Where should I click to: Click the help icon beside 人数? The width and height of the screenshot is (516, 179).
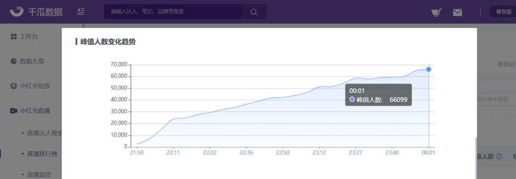coord(499,156)
